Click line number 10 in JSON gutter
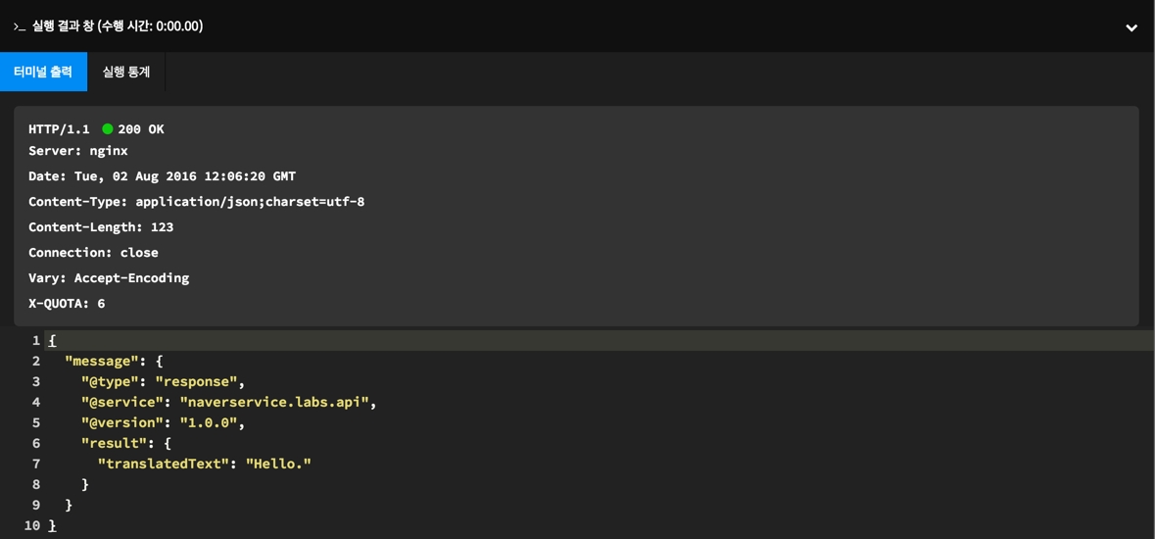This screenshot has width=1155, height=539. click(x=32, y=525)
